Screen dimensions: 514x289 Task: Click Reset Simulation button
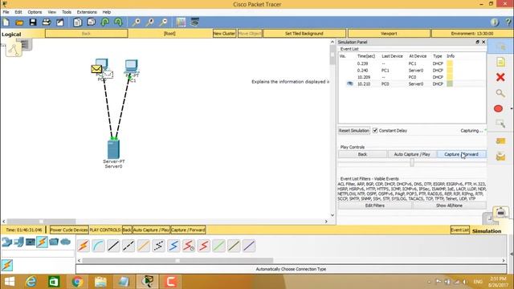(354, 130)
